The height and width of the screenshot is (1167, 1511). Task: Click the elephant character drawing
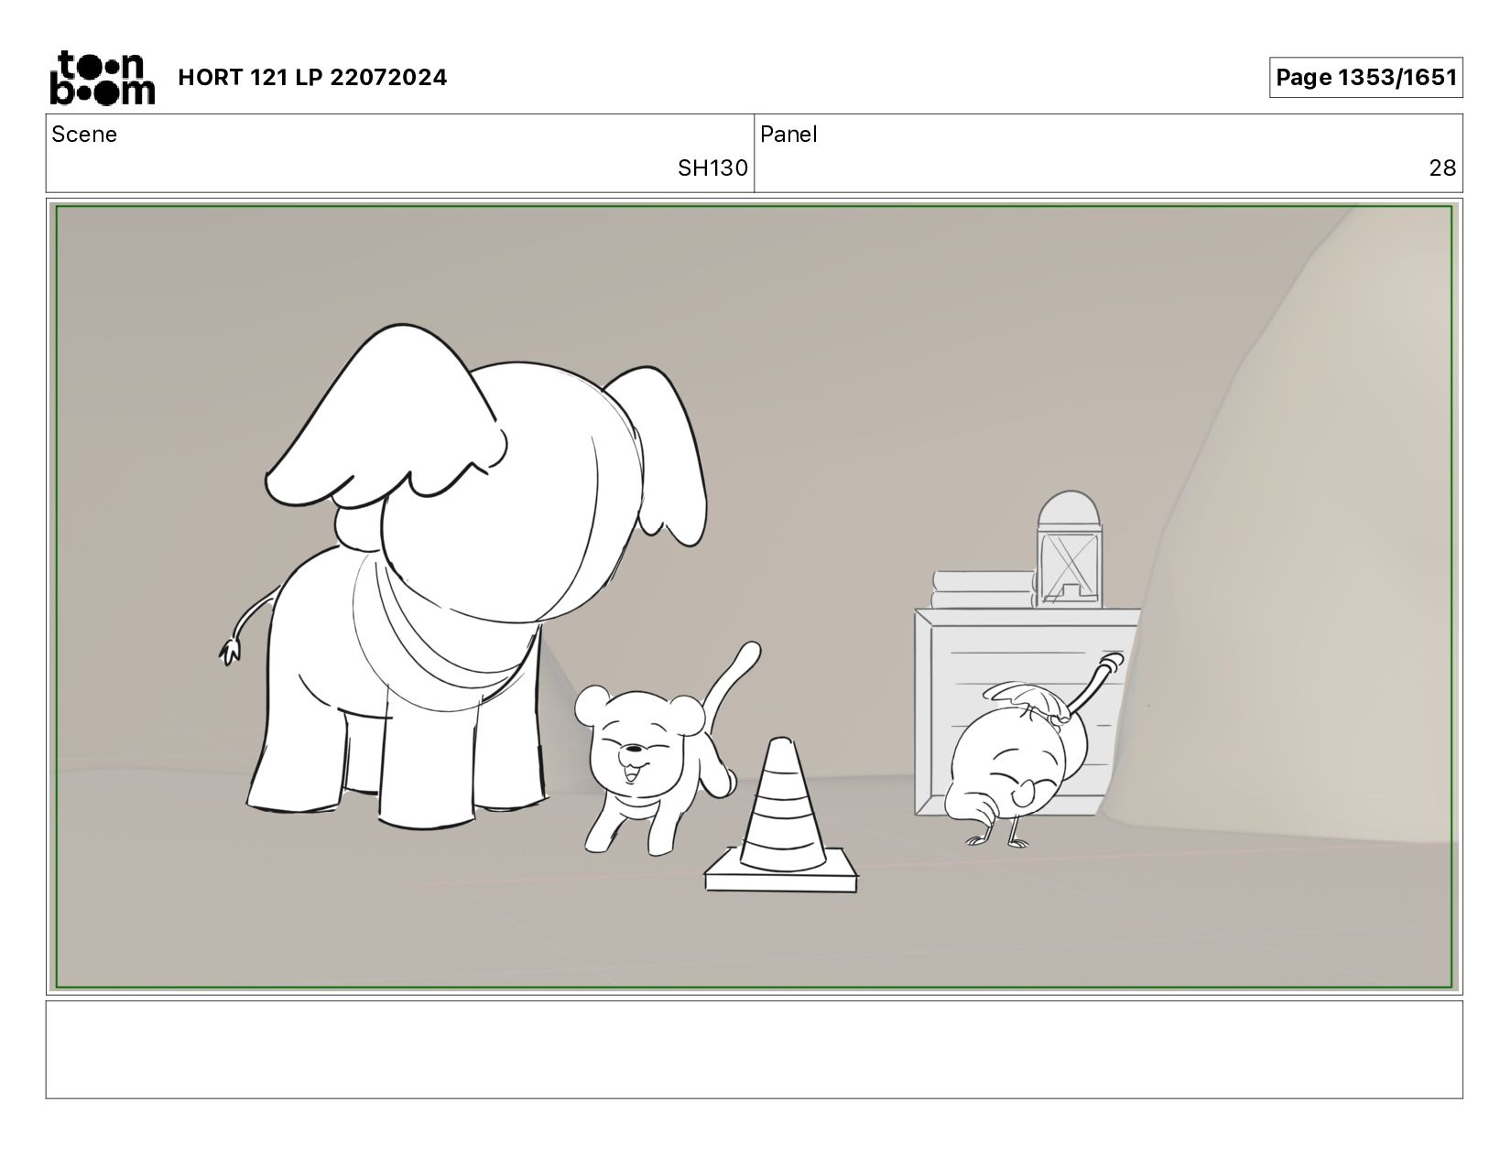(462, 577)
